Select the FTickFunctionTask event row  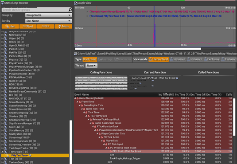153,127
